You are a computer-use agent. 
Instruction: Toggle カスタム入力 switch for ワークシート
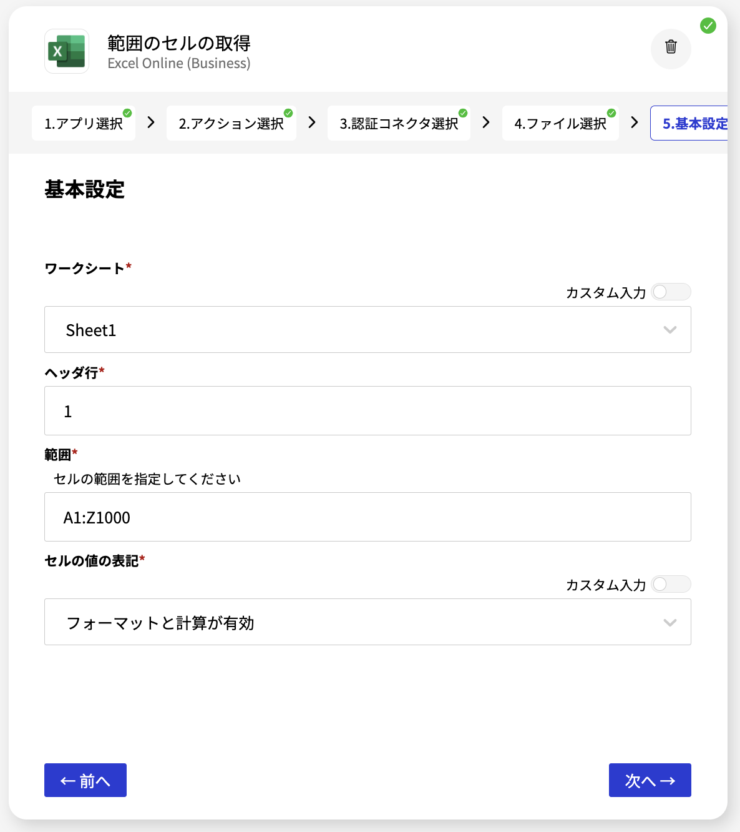(x=671, y=292)
